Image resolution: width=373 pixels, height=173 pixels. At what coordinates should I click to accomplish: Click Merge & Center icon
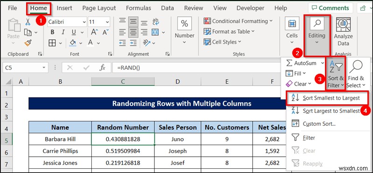155,32
